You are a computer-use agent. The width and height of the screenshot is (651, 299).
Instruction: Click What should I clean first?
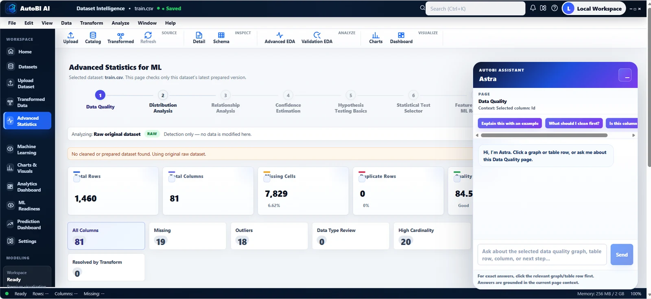(574, 123)
